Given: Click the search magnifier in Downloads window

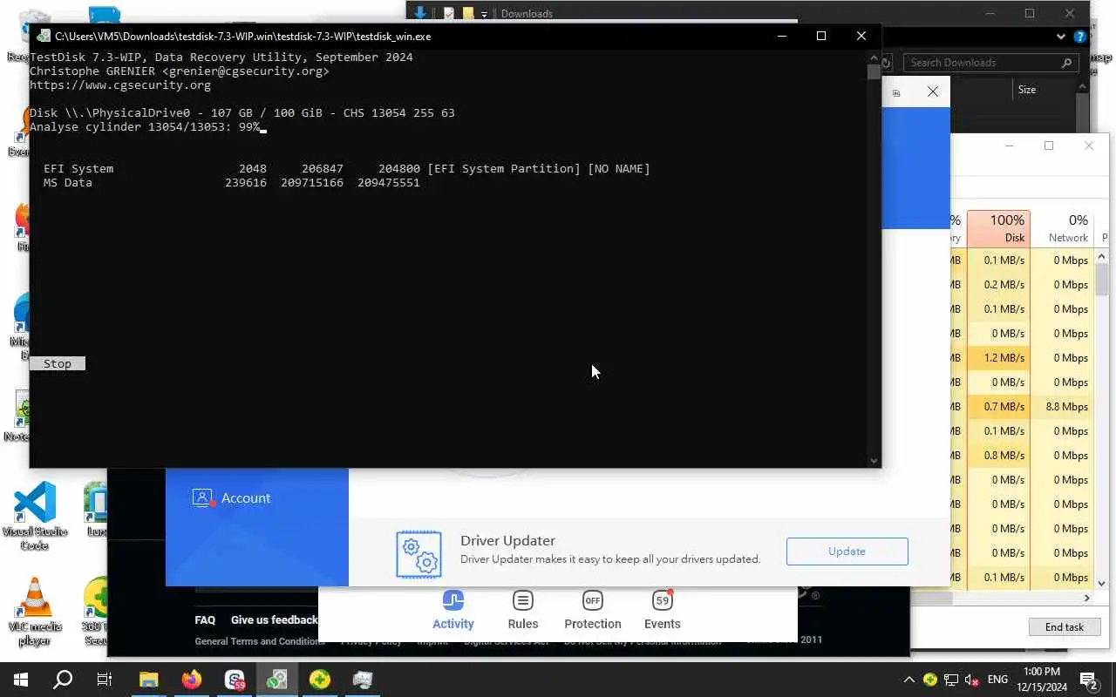Looking at the screenshot, I should tap(1066, 63).
